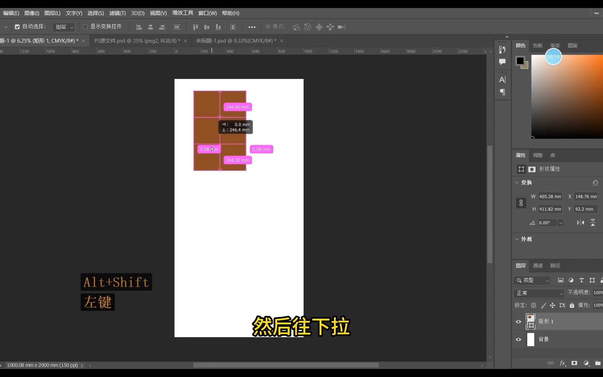
Task: Toggle width-height link constraint button
Action: tap(521, 203)
